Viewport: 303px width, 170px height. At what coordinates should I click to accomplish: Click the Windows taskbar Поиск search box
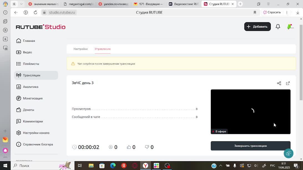[x=42, y=166]
